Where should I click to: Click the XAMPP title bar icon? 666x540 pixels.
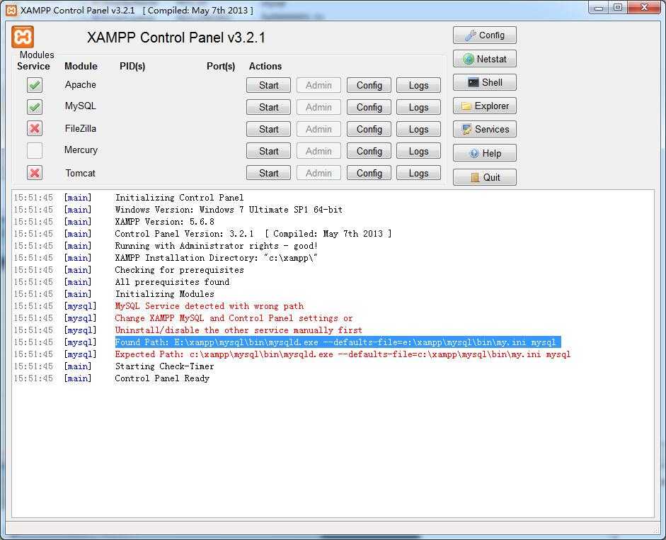11,10
